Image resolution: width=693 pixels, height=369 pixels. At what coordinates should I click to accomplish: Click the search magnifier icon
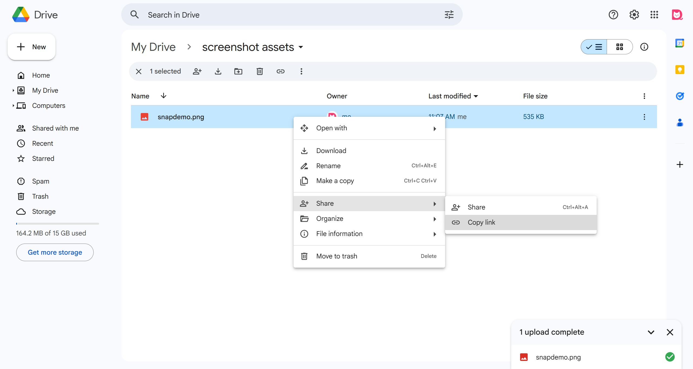pyautogui.click(x=134, y=15)
